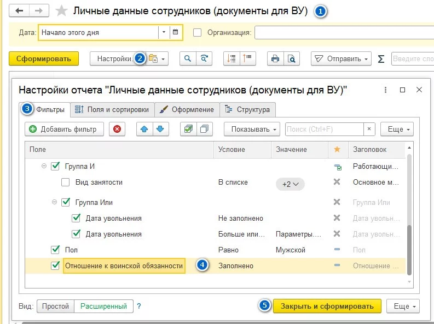Uncheck all filters icon
Image resolution: width=434 pixels, height=324 pixels.
(205, 129)
